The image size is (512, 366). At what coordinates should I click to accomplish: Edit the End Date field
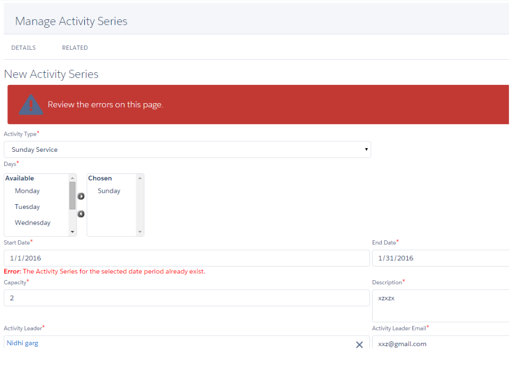(x=440, y=258)
